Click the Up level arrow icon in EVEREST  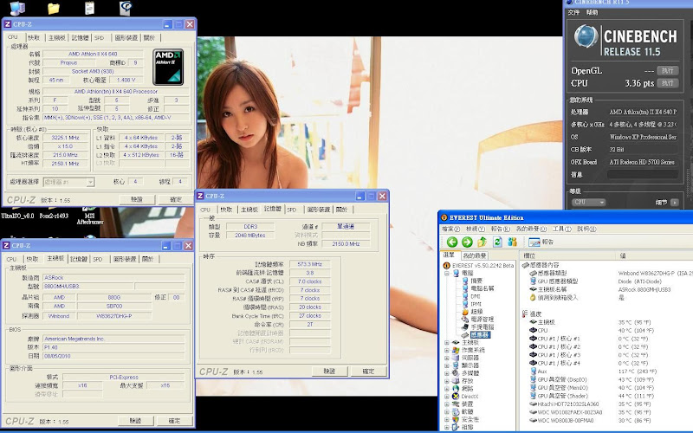[x=483, y=242]
